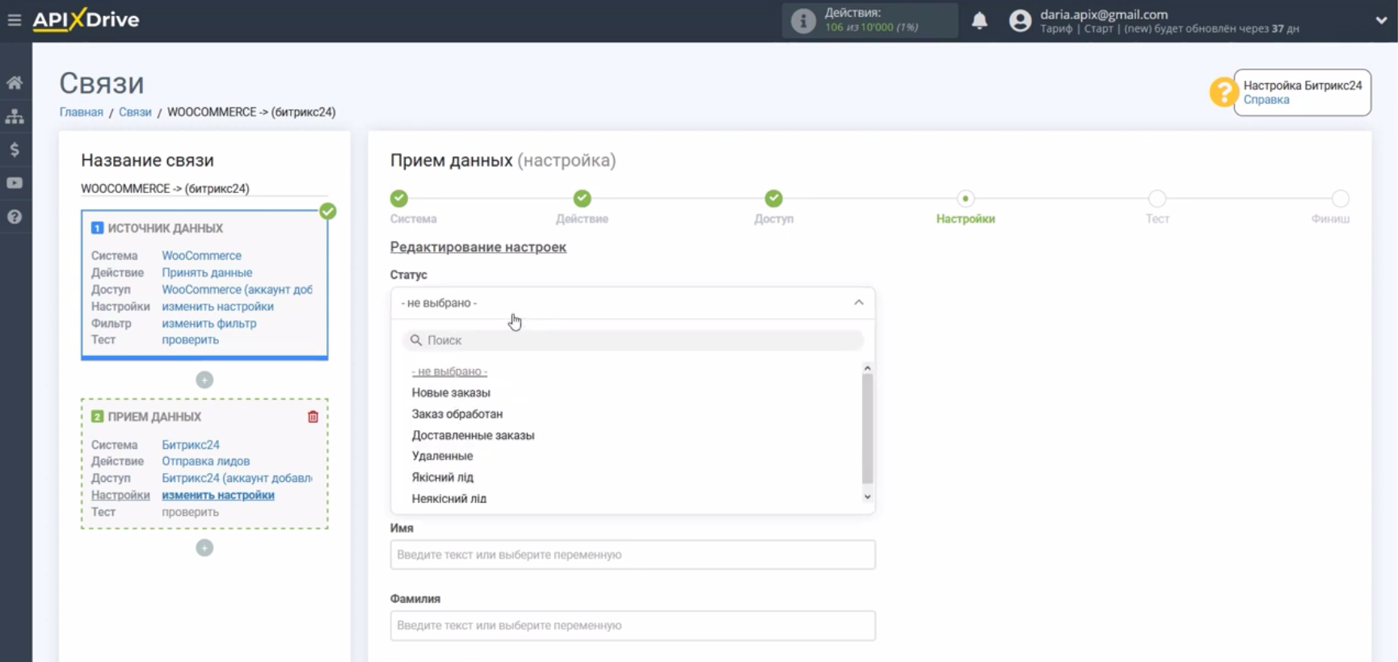
Task: Open the hamburger menu
Action: 14,19
